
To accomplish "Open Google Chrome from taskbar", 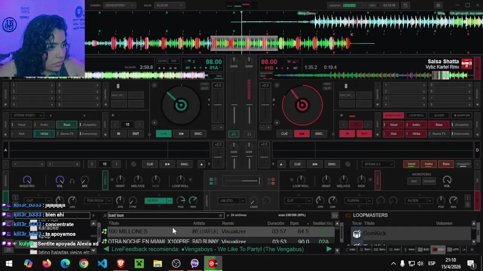I will (84, 263).
